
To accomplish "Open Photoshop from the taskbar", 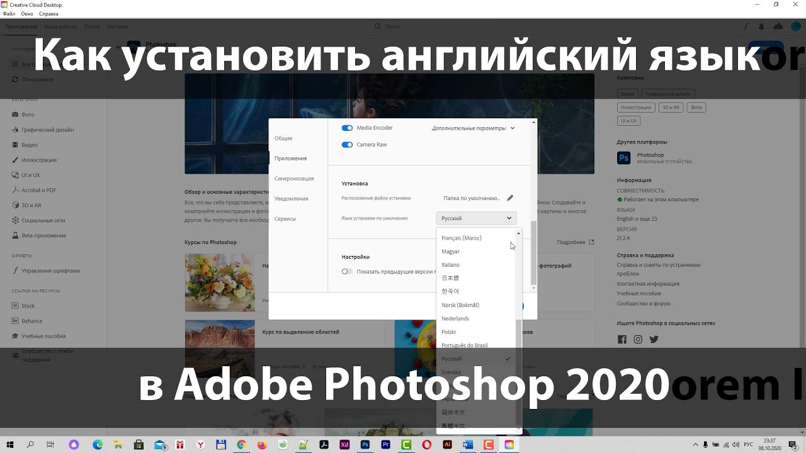I will [x=365, y=445].
